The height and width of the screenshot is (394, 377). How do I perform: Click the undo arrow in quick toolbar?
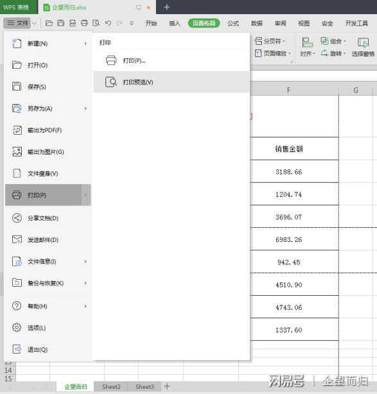108,23
